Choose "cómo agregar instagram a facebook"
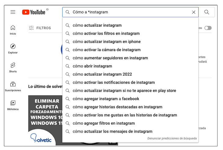 (106, 99)
